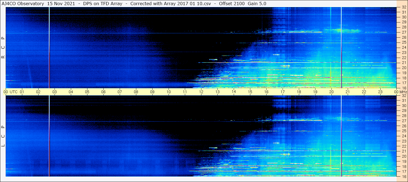
Task: Click the 16 MHz tick of lower panel
Action: pyautogui.click(x=404, y=176)
